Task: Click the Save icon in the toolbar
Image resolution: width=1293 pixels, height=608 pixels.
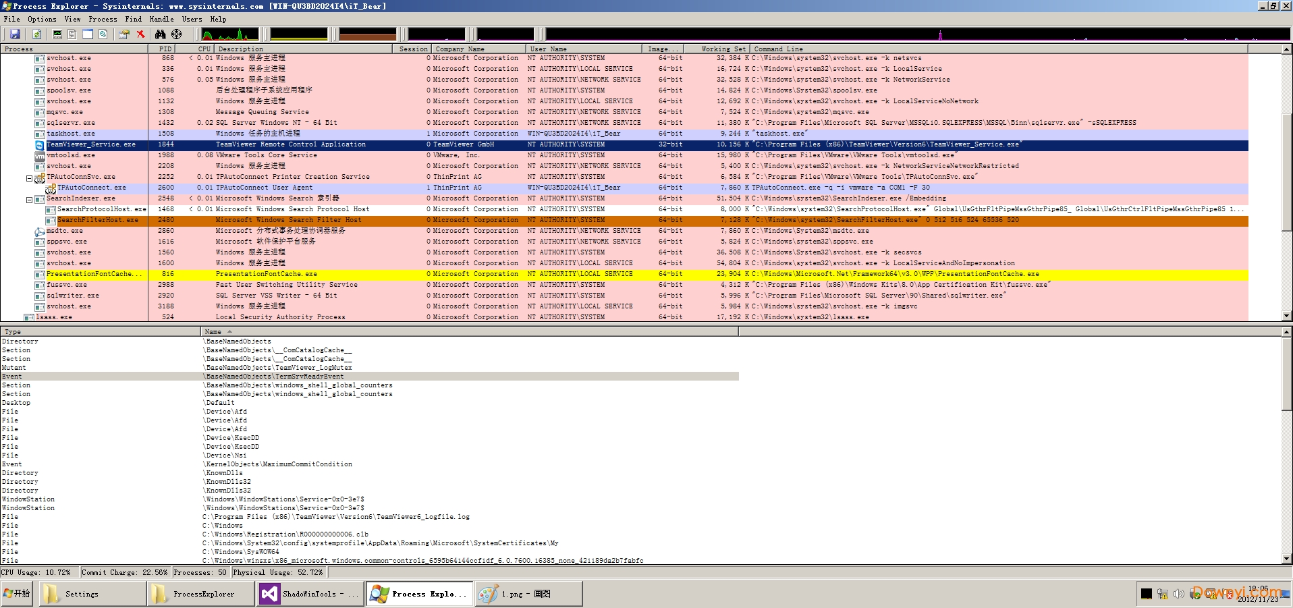Action: [15, 34]
